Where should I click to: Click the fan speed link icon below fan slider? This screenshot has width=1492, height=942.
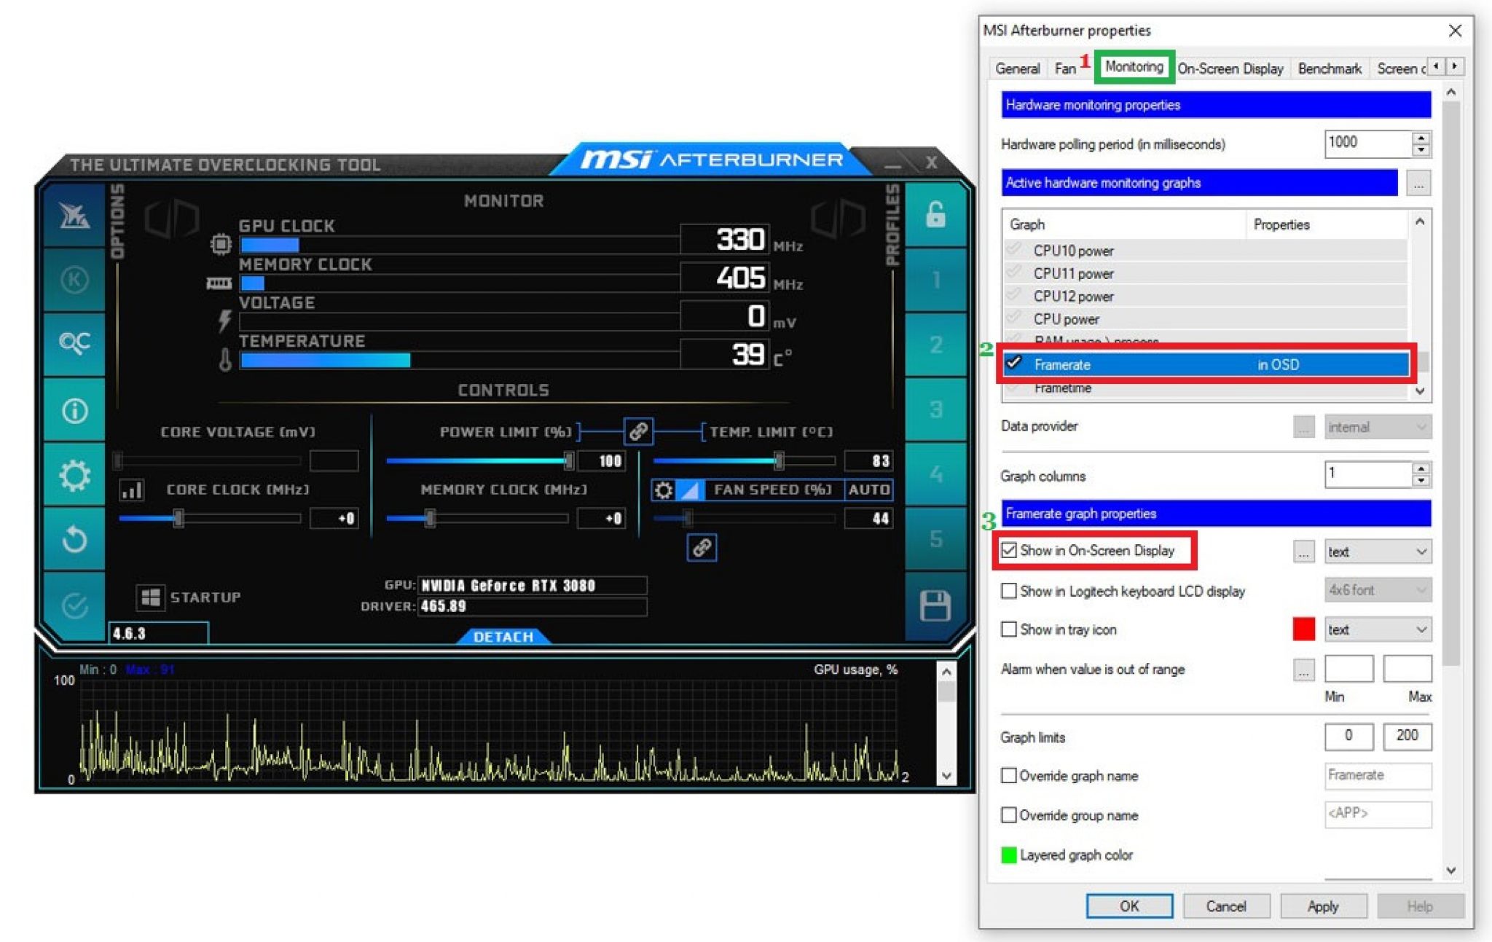click(702, 547)
